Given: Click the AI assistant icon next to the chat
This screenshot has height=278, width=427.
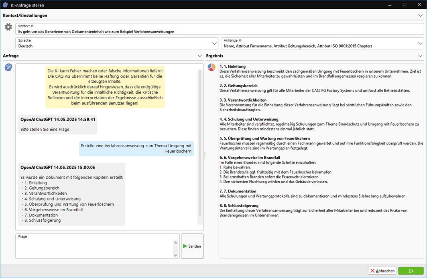Looking at the screenshot, I should coord(8,67).
